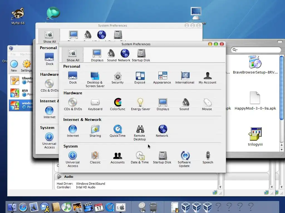This screenshot has height=213, width=285.
Task: Launch iTunes from the Dock
Action: [67, 207]
